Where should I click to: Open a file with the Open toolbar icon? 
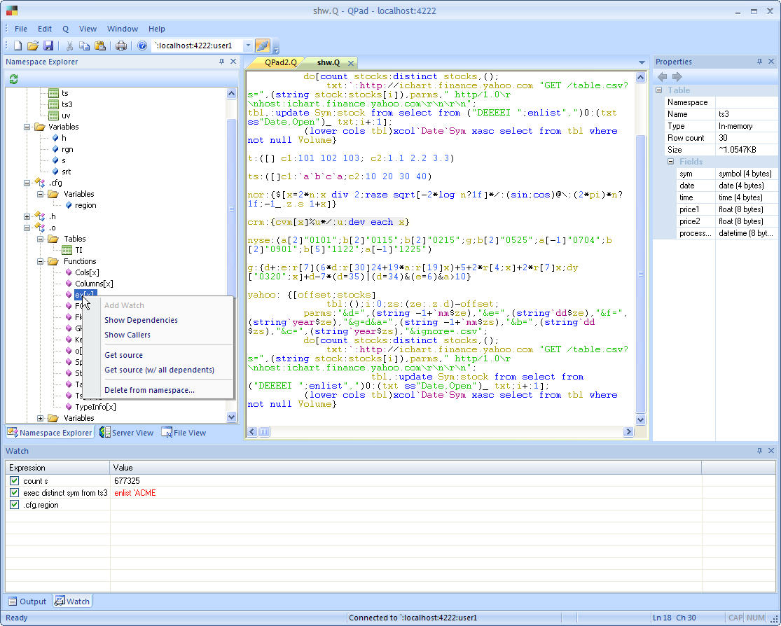pyautogui.click(x=33, y=44)
